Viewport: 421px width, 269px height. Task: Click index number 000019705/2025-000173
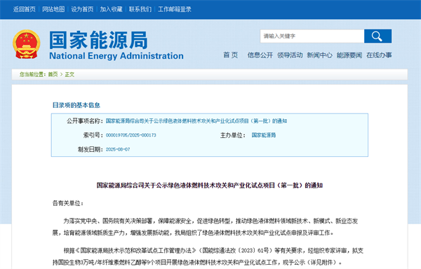[131, 135]
